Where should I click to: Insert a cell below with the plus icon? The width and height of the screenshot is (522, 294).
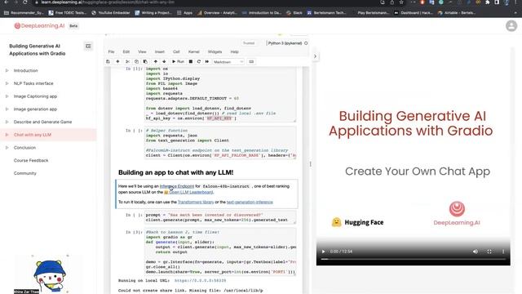pyautogui.click(x=117, y=62)
